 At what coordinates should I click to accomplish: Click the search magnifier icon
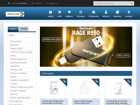click(132, 4)
